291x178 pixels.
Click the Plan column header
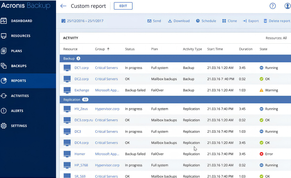coord(154,49)
